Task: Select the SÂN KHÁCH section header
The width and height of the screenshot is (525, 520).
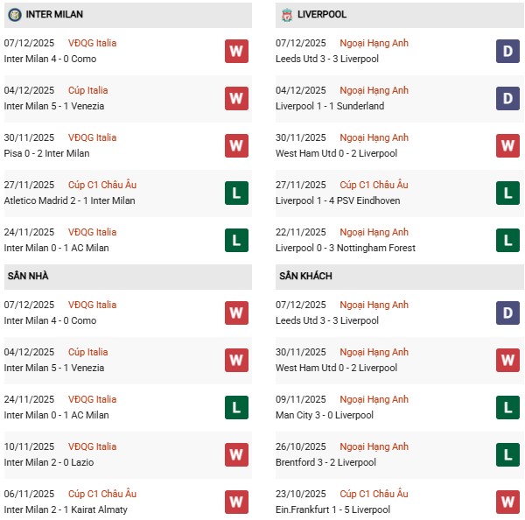Action: (x=305, y=277)
